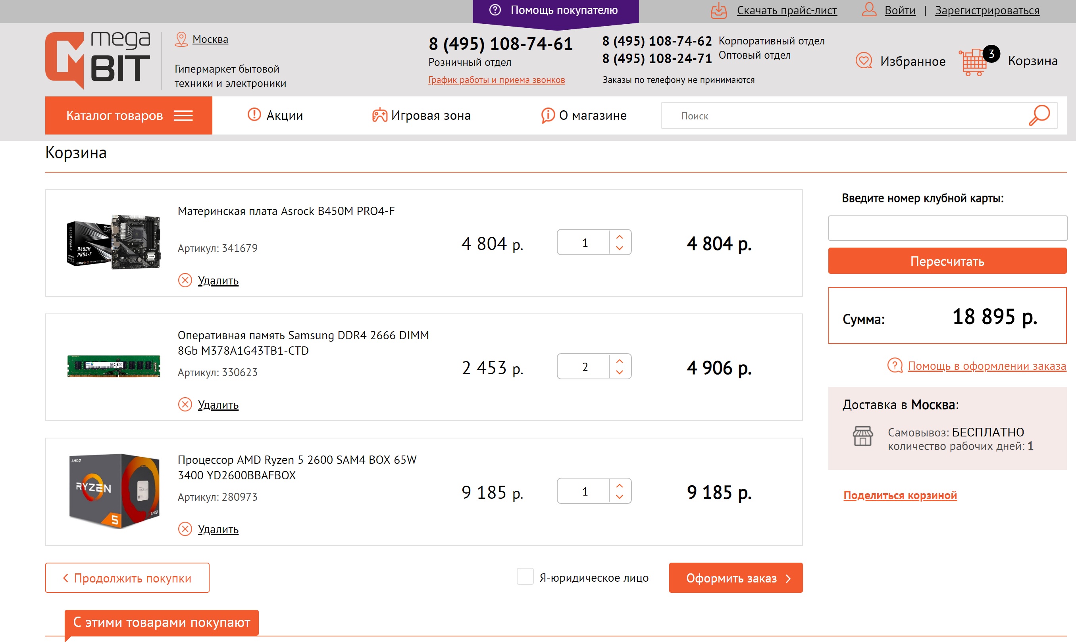Open Процессор AMD Ryzen 5 2600 title

(x=297, y=467)
